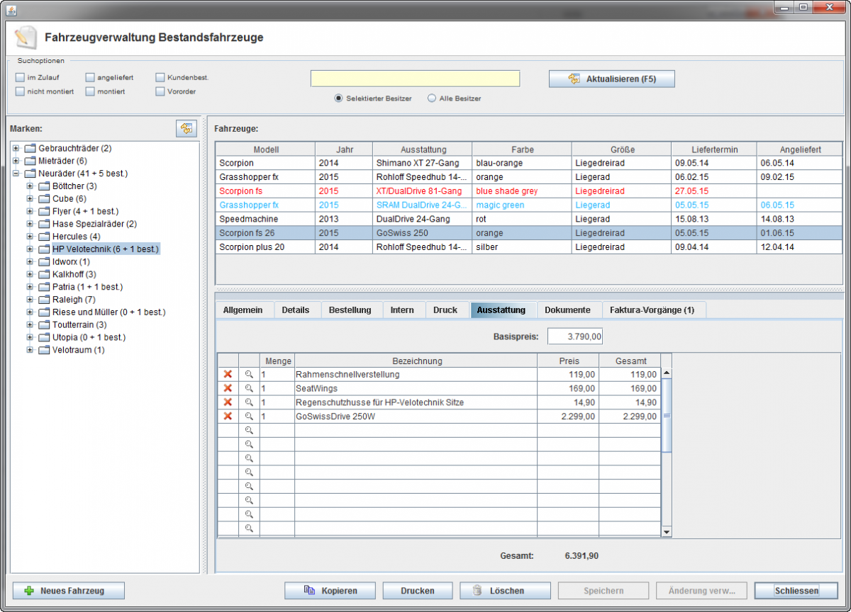Click the HP Velotechnik folder icon
The image size is (851, 612).
coord(44,249)
